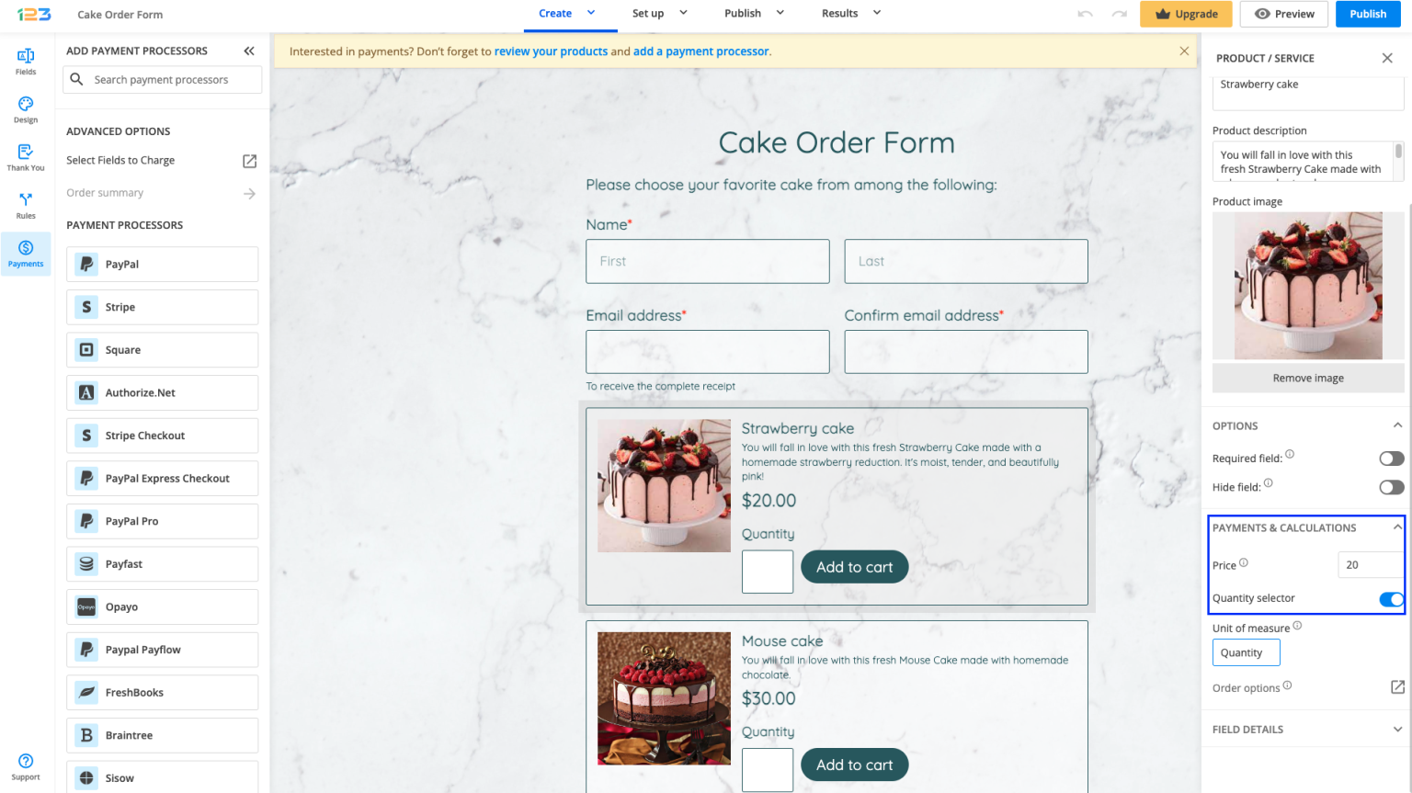Open the Payments sidebar panel
The height and width of the screenshot is (793, 1412).
(26, 254)
